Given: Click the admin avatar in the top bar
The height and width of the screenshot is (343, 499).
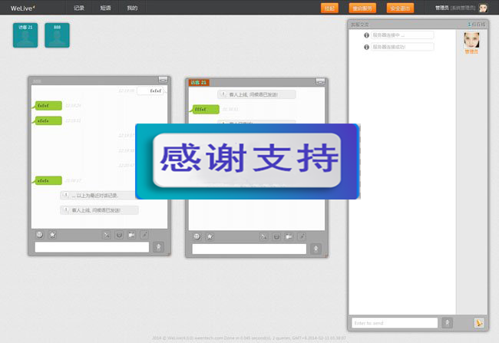Looking at the screenshot, I should pyautogui.click(x=483, y=8).
